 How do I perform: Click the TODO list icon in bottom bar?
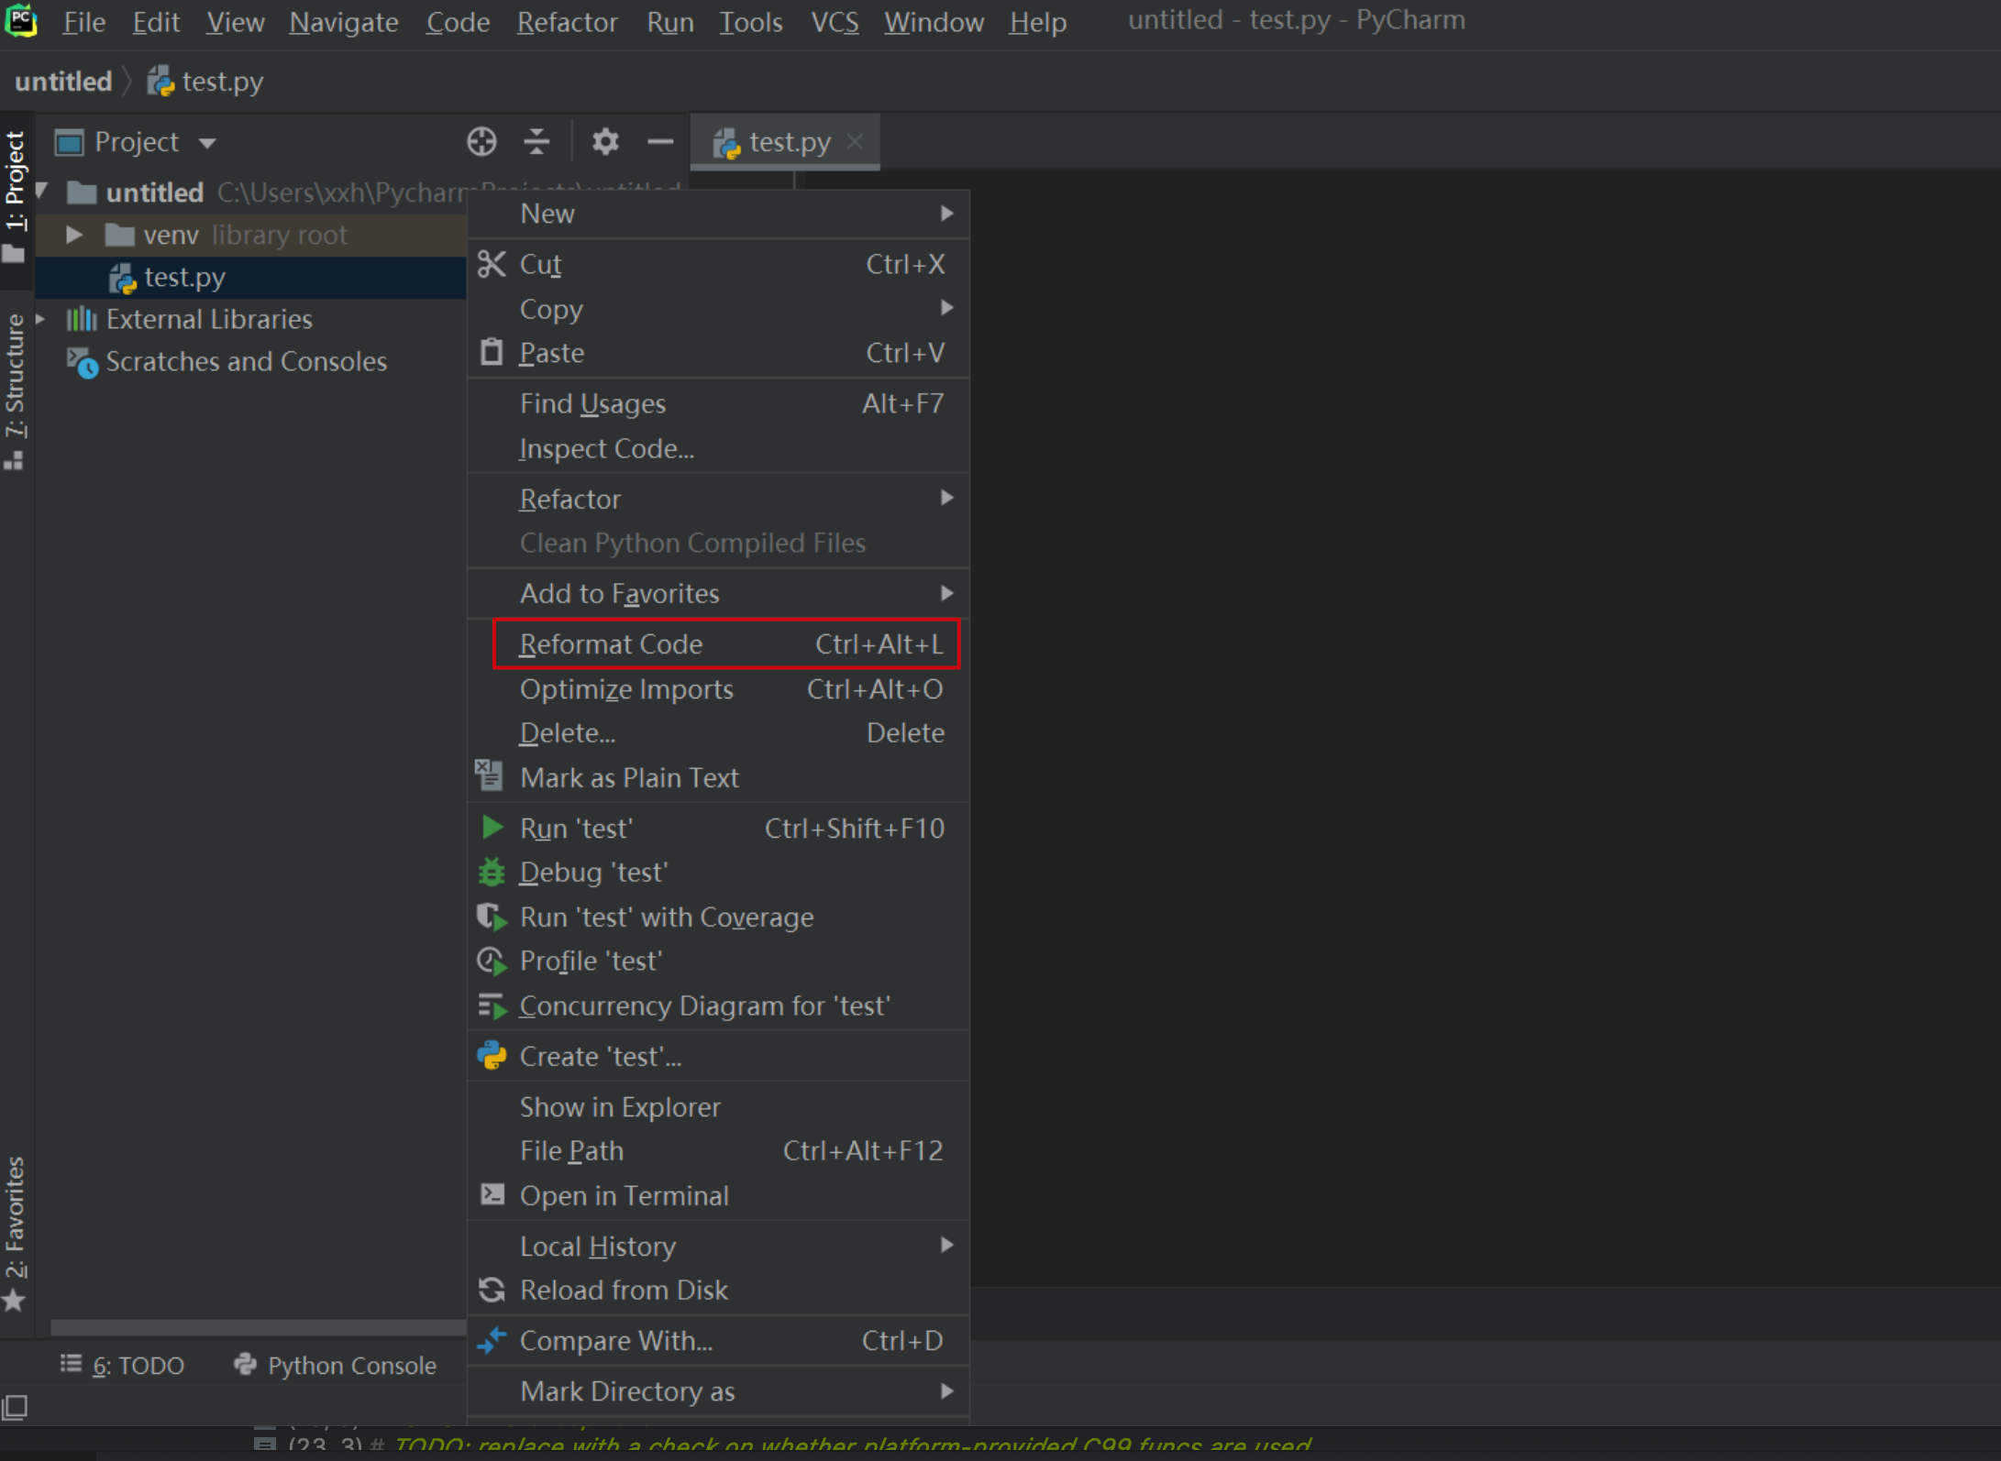tap(72, 1364)
